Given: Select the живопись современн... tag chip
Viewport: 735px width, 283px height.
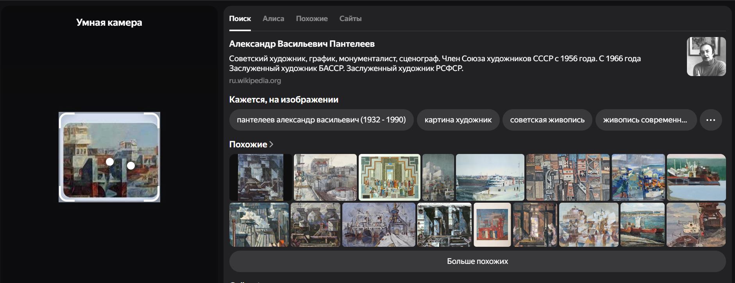Looking at the screenshot, I should pos(646,120).
